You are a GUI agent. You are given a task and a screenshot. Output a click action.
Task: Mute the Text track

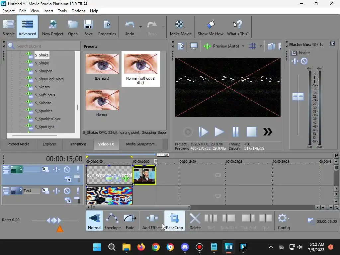67,191
